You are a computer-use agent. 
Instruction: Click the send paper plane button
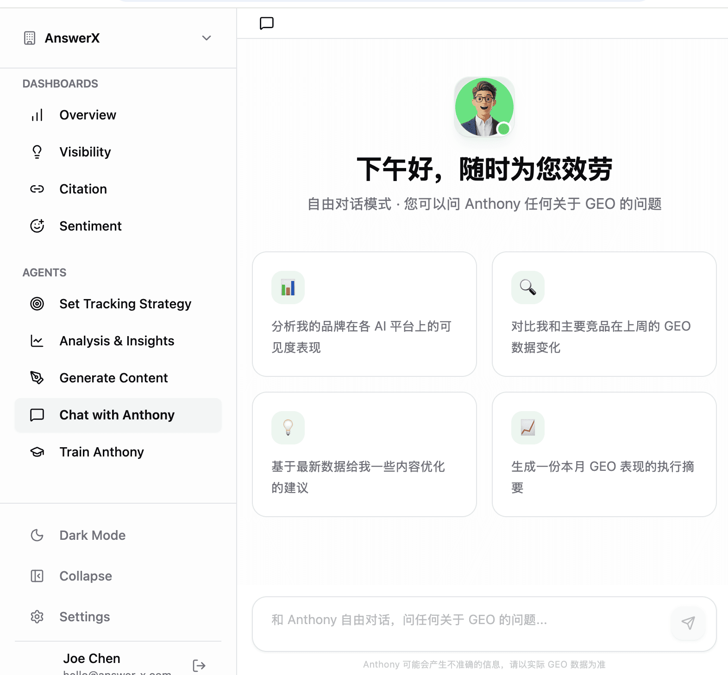(x=688, y=623)
